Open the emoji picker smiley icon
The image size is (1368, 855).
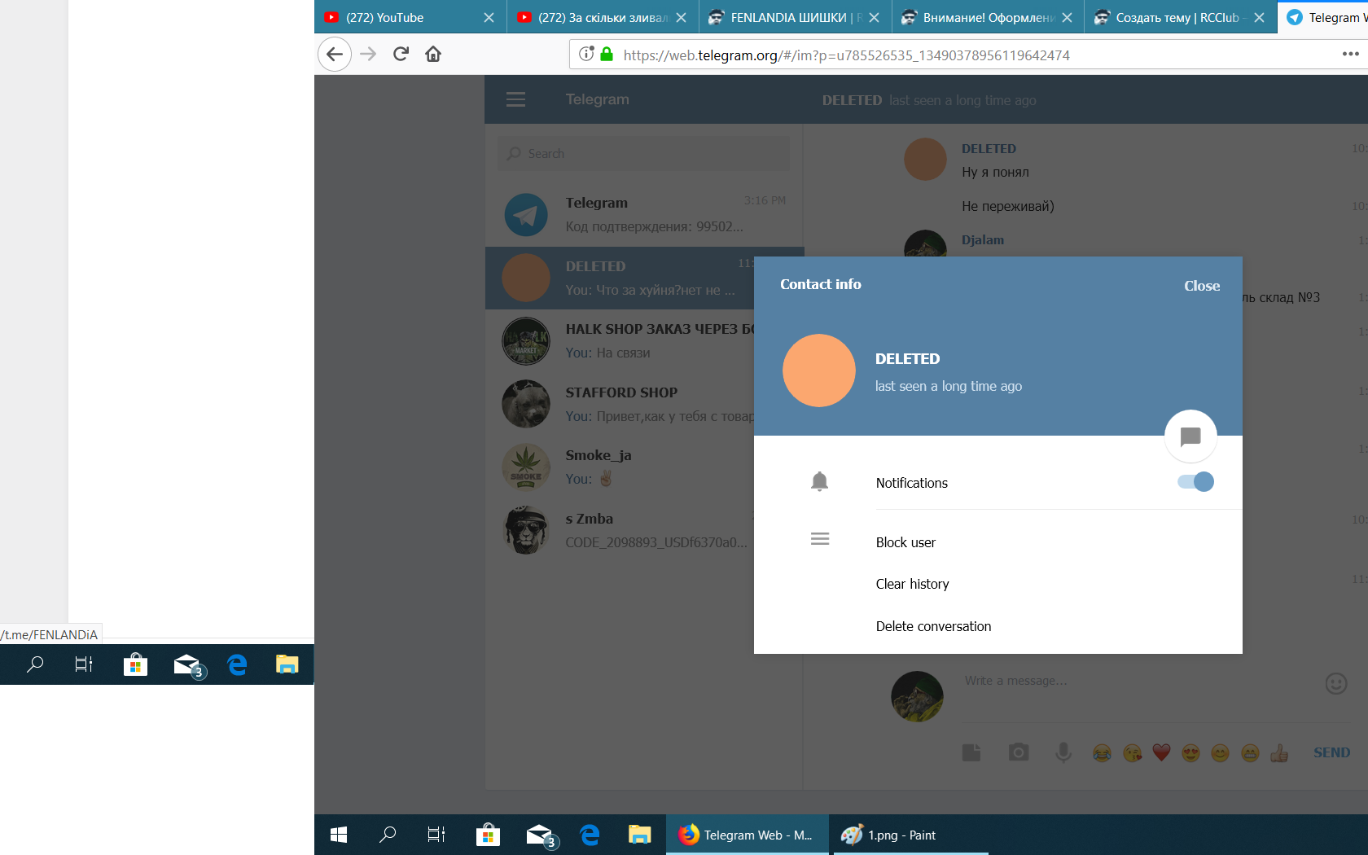pos(1336,683)
